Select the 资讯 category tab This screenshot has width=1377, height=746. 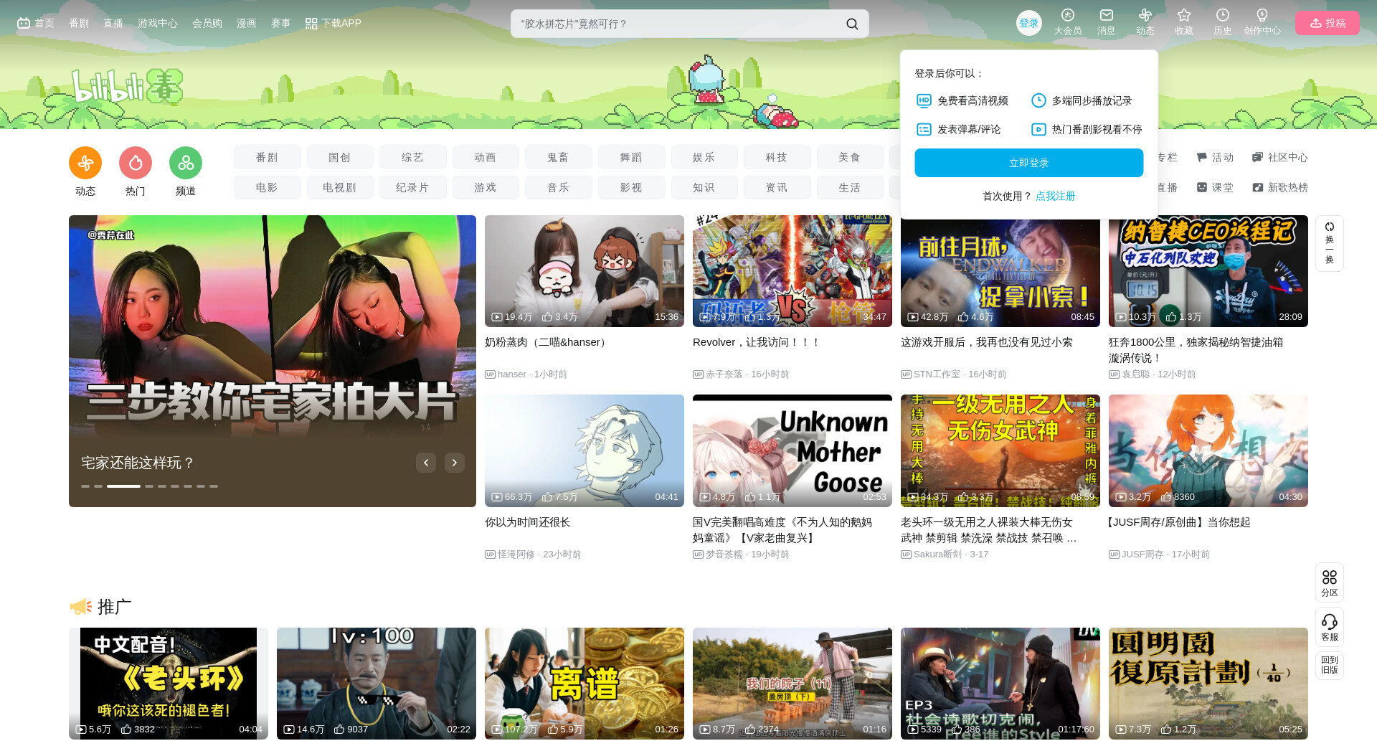777,187
